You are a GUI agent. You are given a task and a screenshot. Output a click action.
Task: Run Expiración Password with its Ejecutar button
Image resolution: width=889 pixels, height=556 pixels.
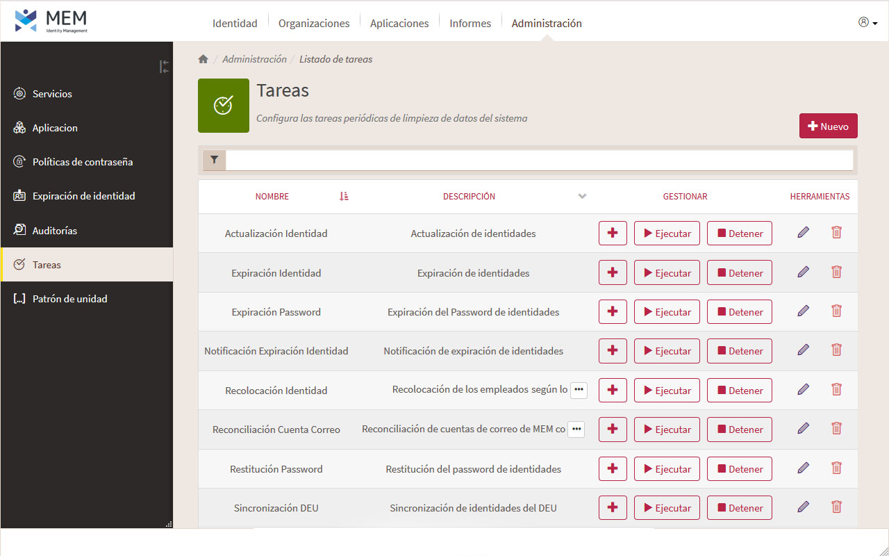(666, 311)
